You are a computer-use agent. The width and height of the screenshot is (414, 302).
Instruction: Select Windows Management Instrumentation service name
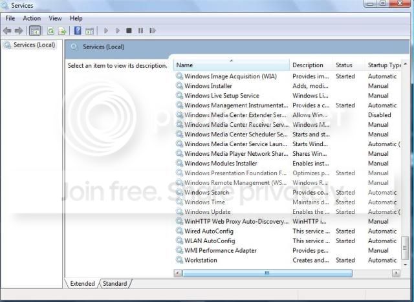pos(236,105)
